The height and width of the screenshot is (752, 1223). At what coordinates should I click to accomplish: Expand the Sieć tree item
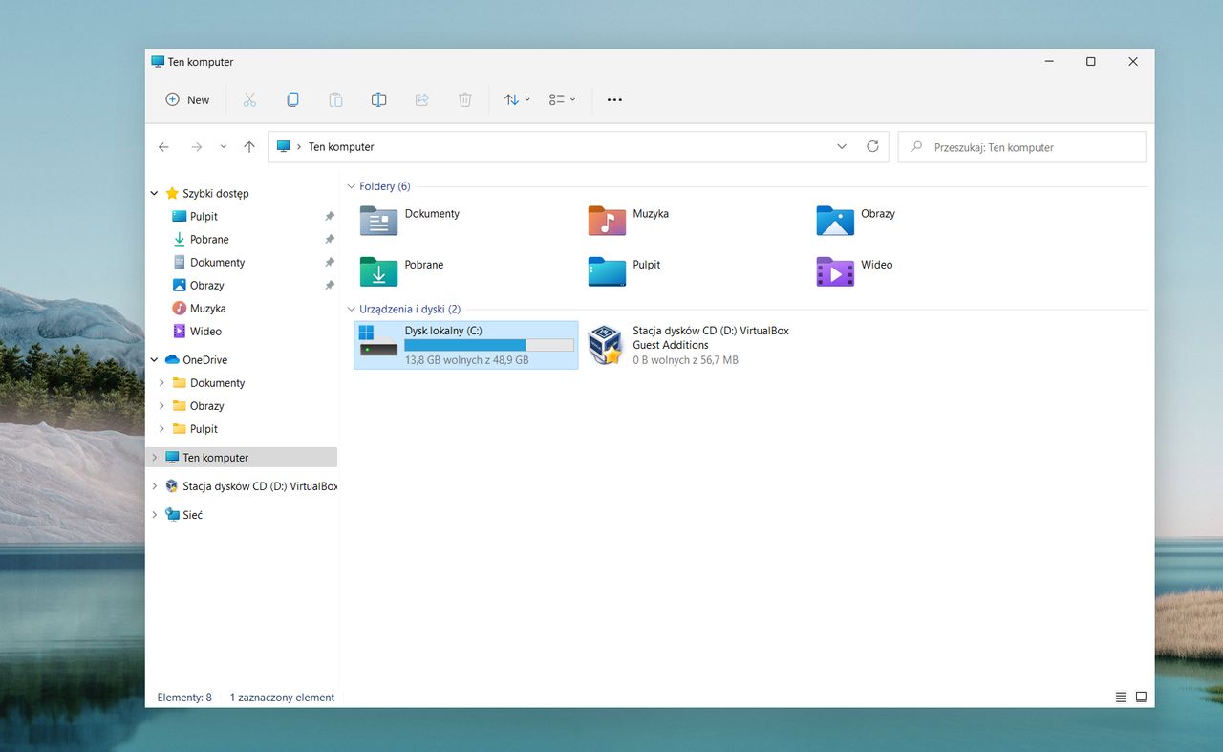click(x=155, y=514)
